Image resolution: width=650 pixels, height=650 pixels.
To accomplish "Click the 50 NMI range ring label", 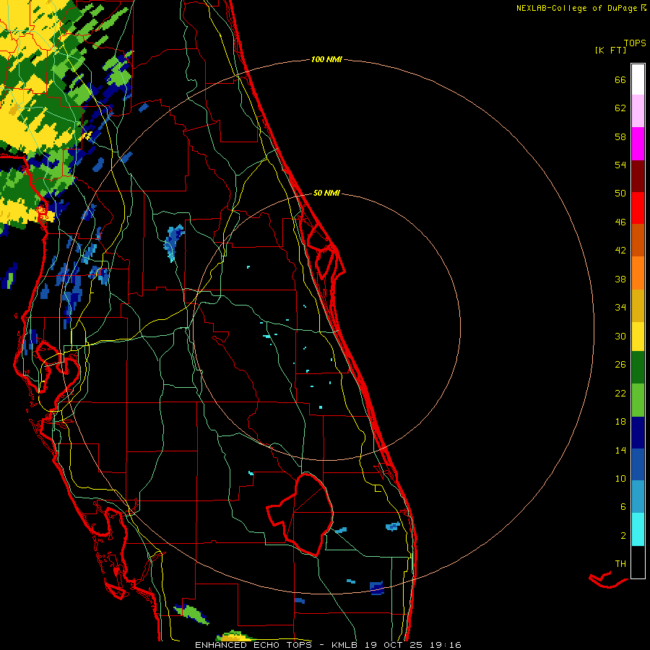I will 326,193.
